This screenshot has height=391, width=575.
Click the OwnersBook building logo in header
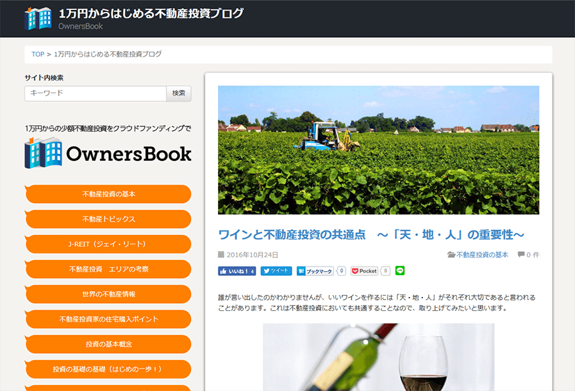pyautogui.click(x=38, y=19)
